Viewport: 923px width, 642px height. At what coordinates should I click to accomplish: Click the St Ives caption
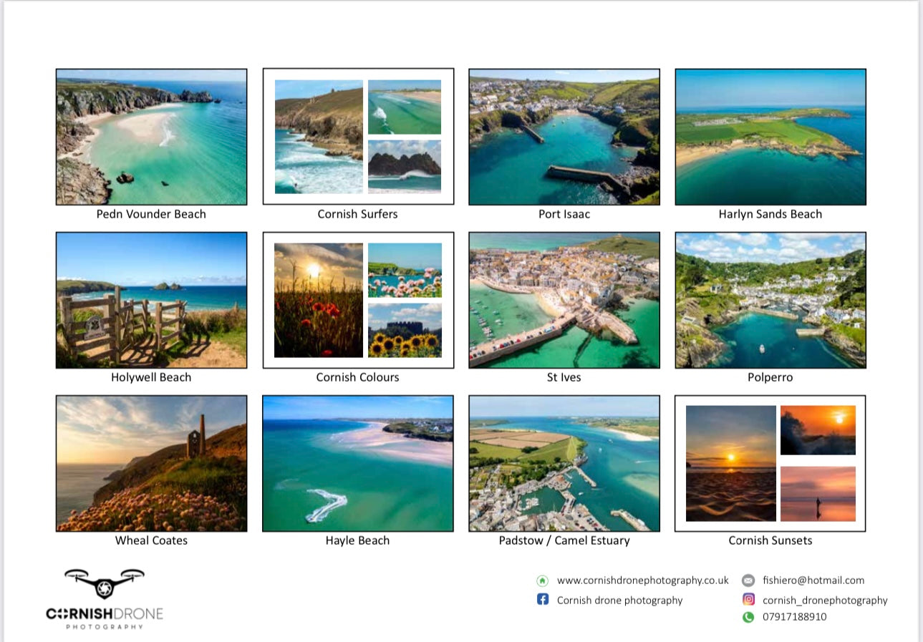click(x=564, y=377)
